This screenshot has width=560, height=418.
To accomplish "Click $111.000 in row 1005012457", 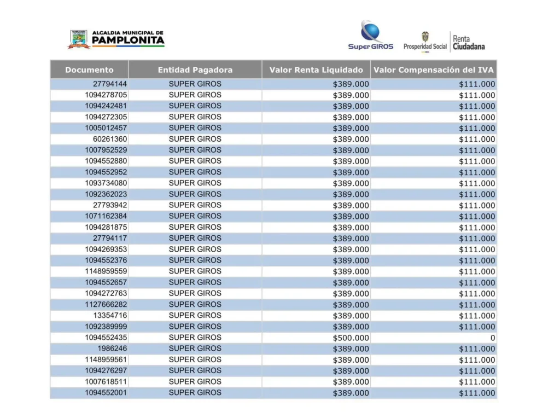I will (x=477, y=128).
